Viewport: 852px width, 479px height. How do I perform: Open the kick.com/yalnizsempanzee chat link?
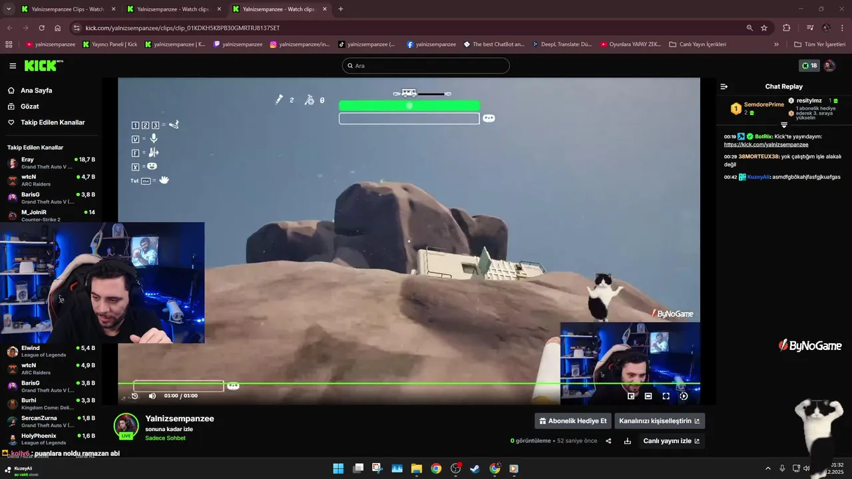[x=766, y=144]
